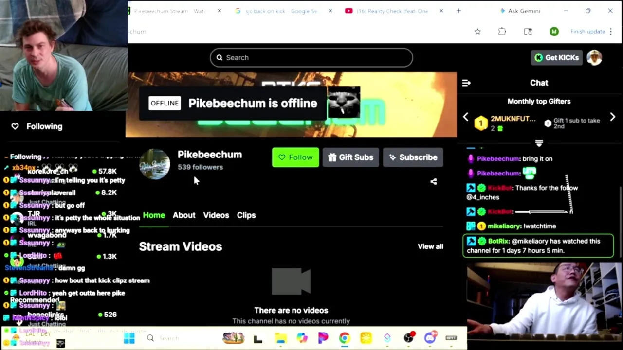Click the OFFLINE status badge

click(x=165, y=103)
